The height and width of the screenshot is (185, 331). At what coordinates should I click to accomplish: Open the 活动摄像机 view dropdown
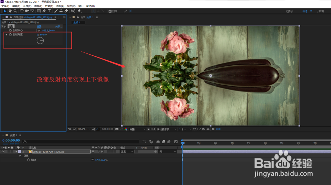[166, 129]
